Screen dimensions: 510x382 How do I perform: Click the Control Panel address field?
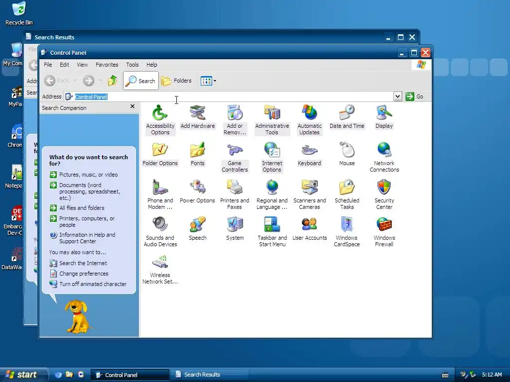229,96
